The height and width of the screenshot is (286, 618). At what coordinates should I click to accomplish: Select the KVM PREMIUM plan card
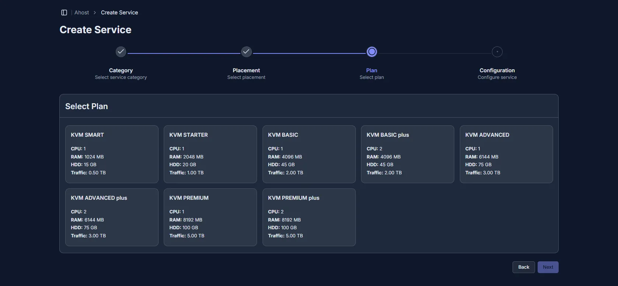[x=210, y=217]
